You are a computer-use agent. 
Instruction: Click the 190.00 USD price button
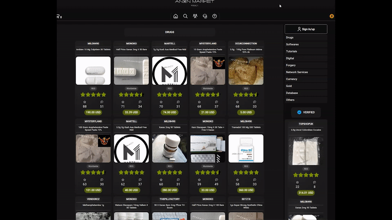[93, 112]
